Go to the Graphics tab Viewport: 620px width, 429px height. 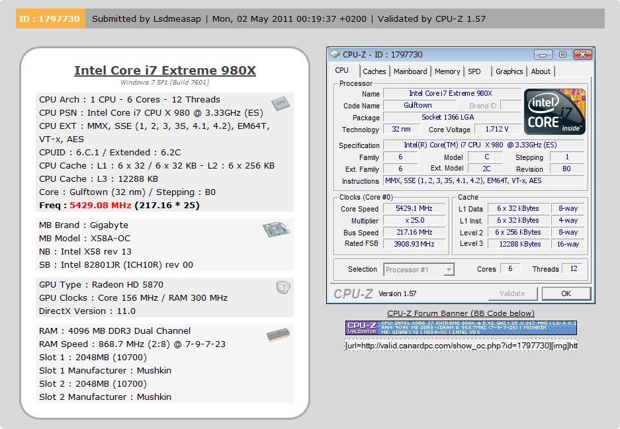(x=509, y=71)
